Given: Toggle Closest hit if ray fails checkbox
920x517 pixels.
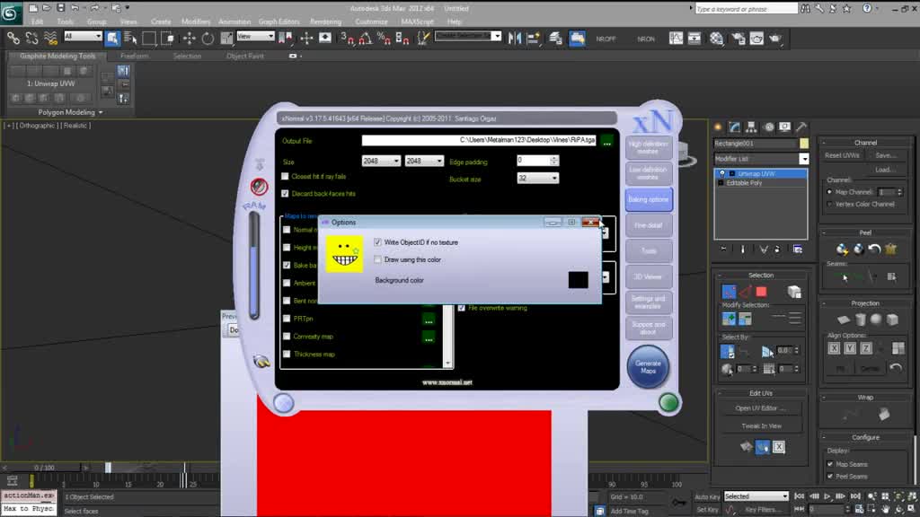Looking at the screenshot, I should coord(285,177).
